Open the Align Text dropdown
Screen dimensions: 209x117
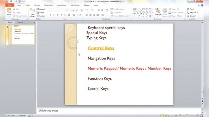[117, 12]
